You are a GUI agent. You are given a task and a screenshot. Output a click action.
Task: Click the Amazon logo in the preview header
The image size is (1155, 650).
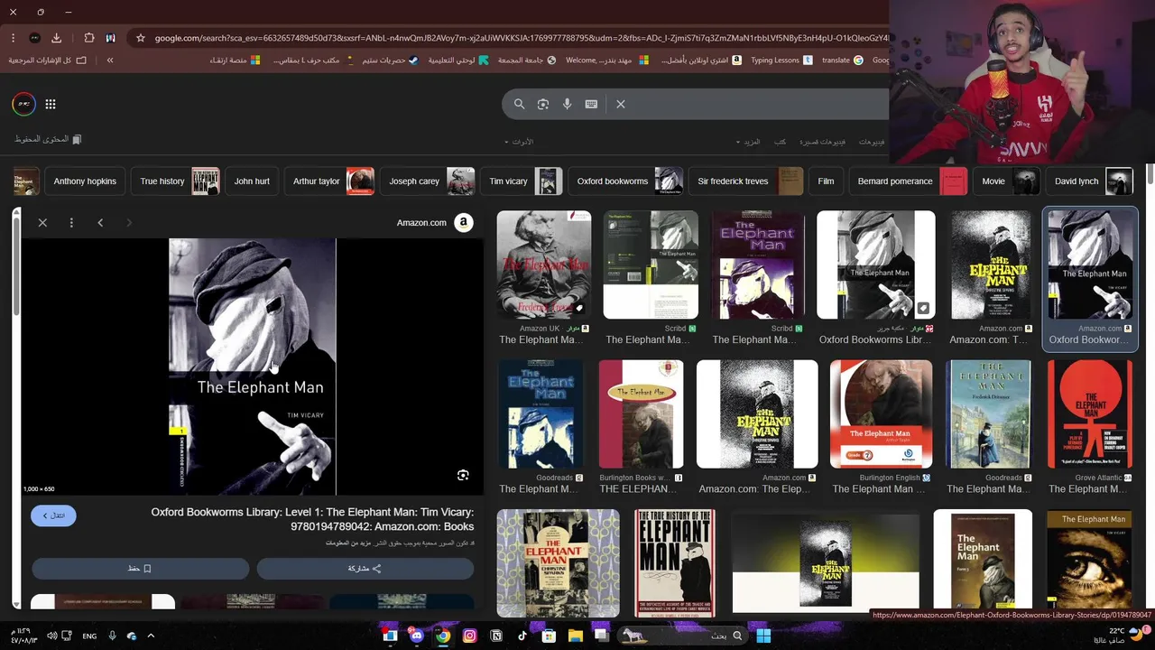pos(463,222)
